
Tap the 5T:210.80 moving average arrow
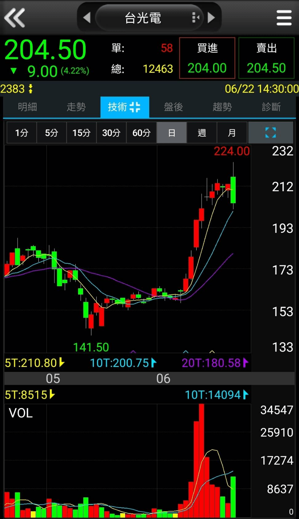click(62, 363)
